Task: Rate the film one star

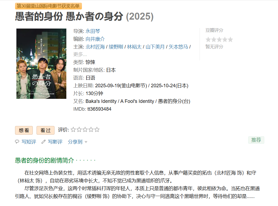Action: click(73, 130)
